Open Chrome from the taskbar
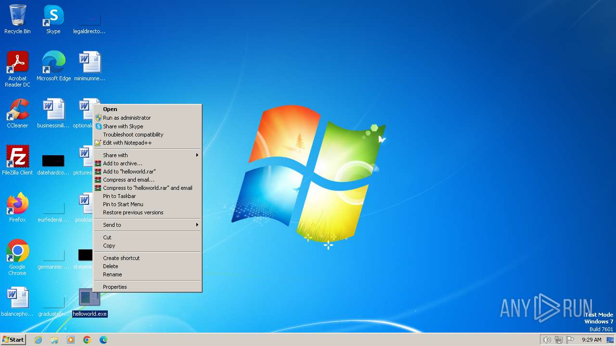The width and height of the screenshot is (616, 346). point(87,340)
